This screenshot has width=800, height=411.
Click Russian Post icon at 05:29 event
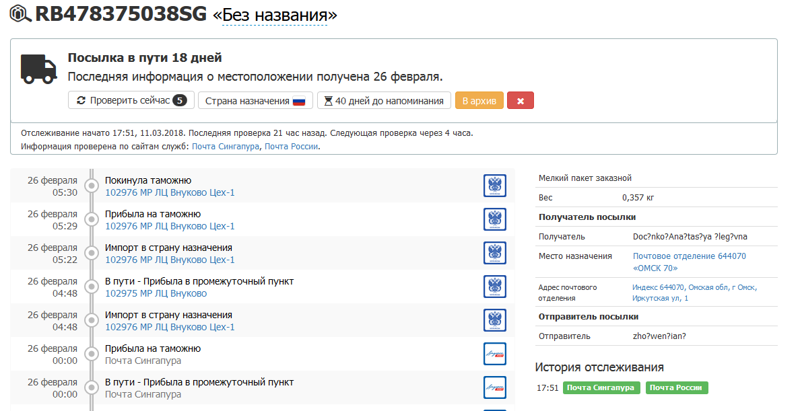tap(495, 219)
